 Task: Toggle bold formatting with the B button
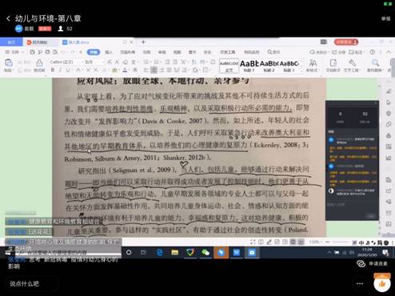click(x=53, y=70)
